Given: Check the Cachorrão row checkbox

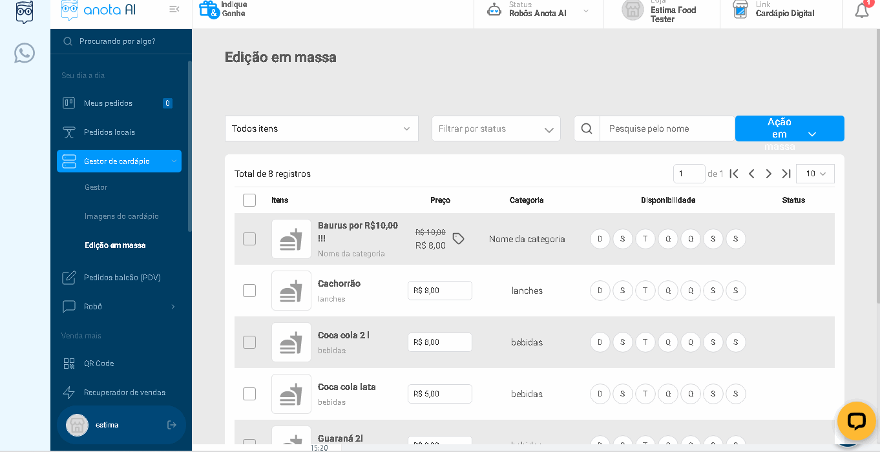Looking at the screenshot, I should [249, 291].
